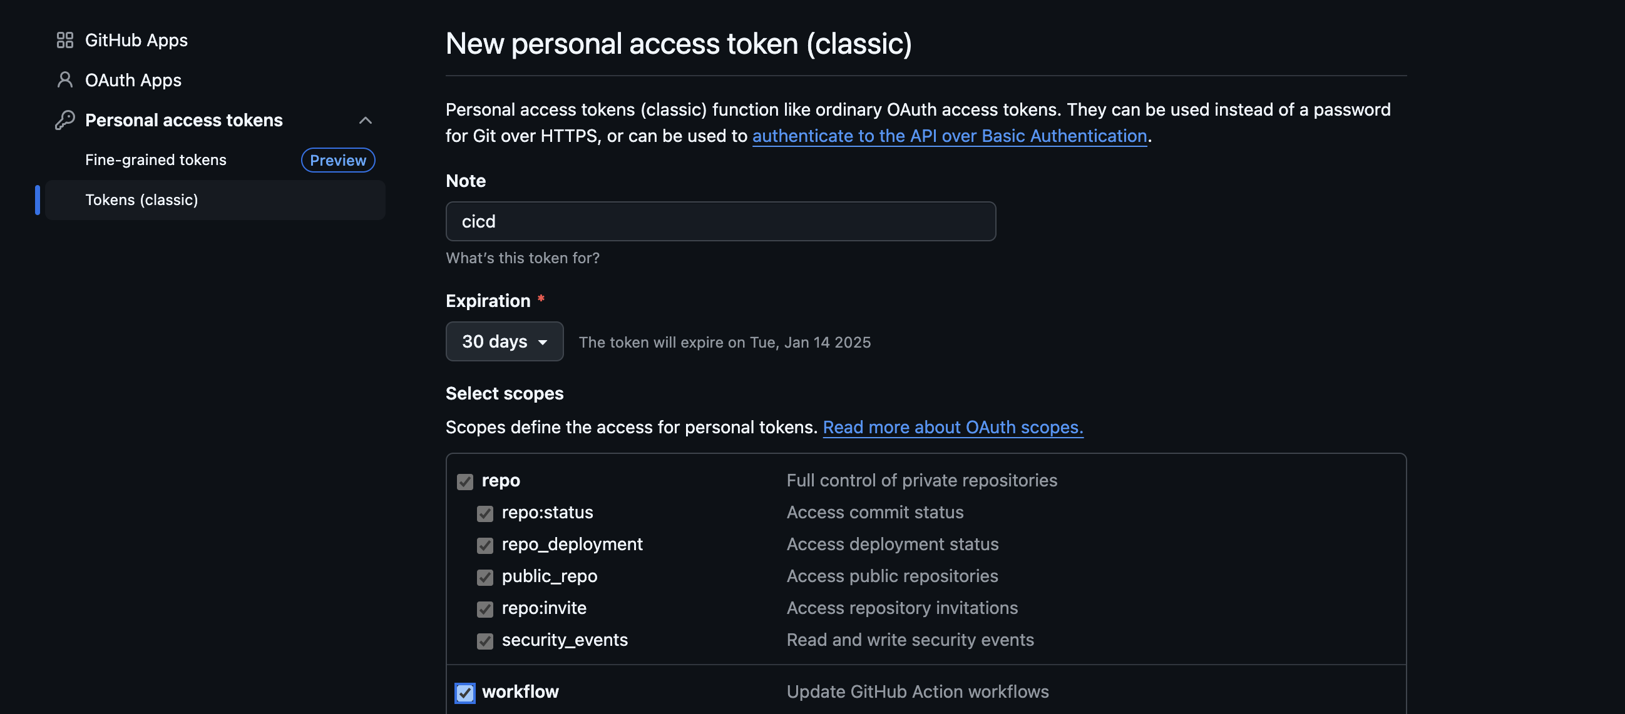Click the GitHub Apps grid icon
The height and width of the screenshot is (714, 1625).
(65, 41)
